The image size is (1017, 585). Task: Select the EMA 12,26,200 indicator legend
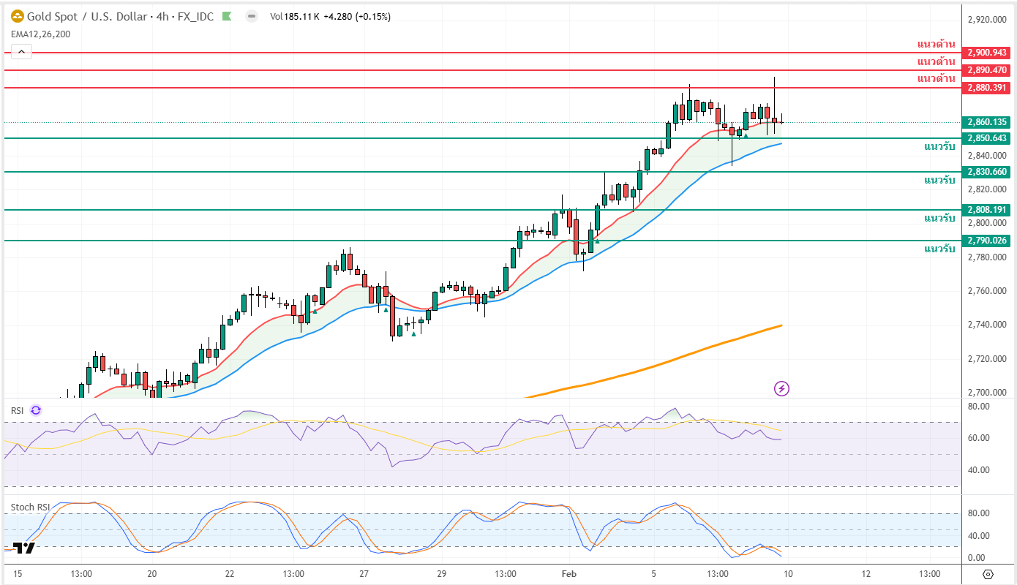[40, 34]
